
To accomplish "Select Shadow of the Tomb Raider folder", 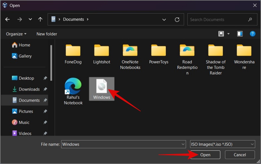I will tap(216, 60).
